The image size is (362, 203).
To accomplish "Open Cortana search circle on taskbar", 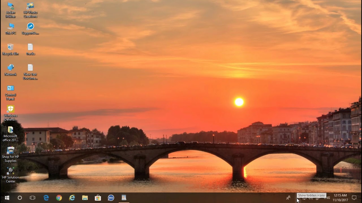I will coord(20,198).
